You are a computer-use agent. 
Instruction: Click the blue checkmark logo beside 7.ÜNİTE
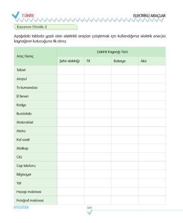(16, 15)
